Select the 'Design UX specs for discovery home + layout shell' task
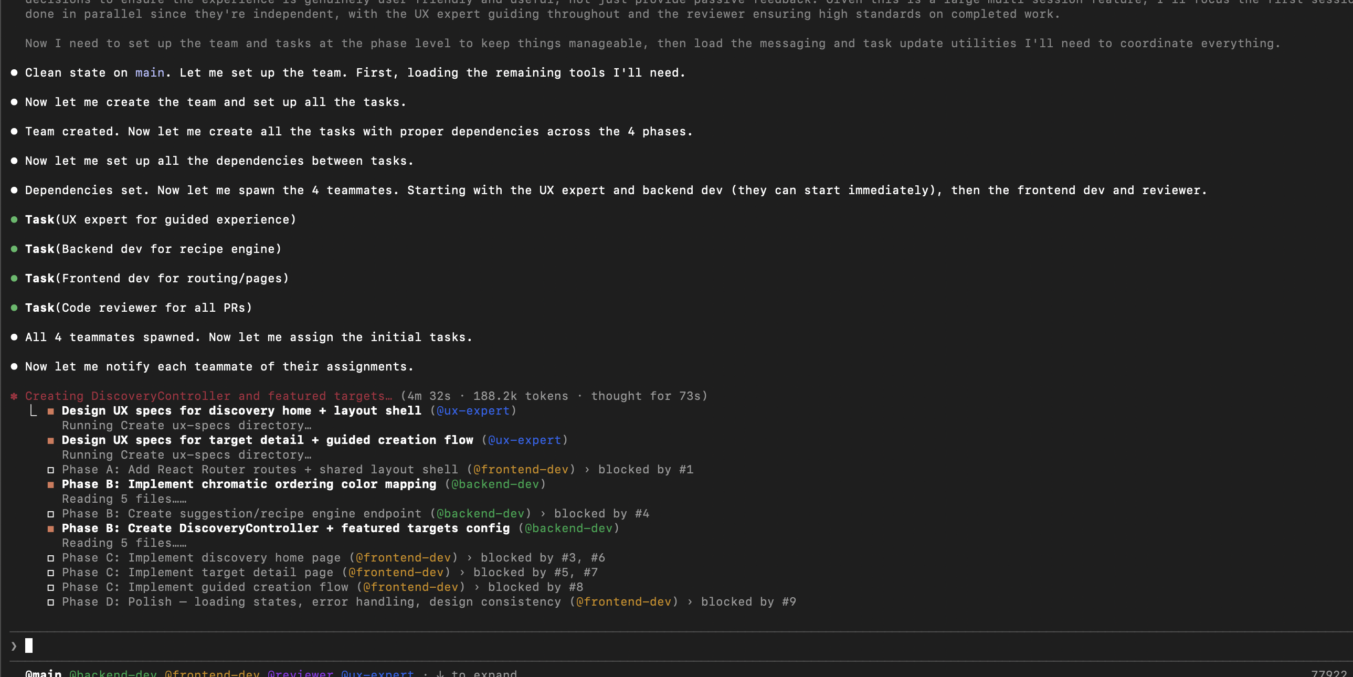The image size is (1353, 677). click(x=241, y=411)
